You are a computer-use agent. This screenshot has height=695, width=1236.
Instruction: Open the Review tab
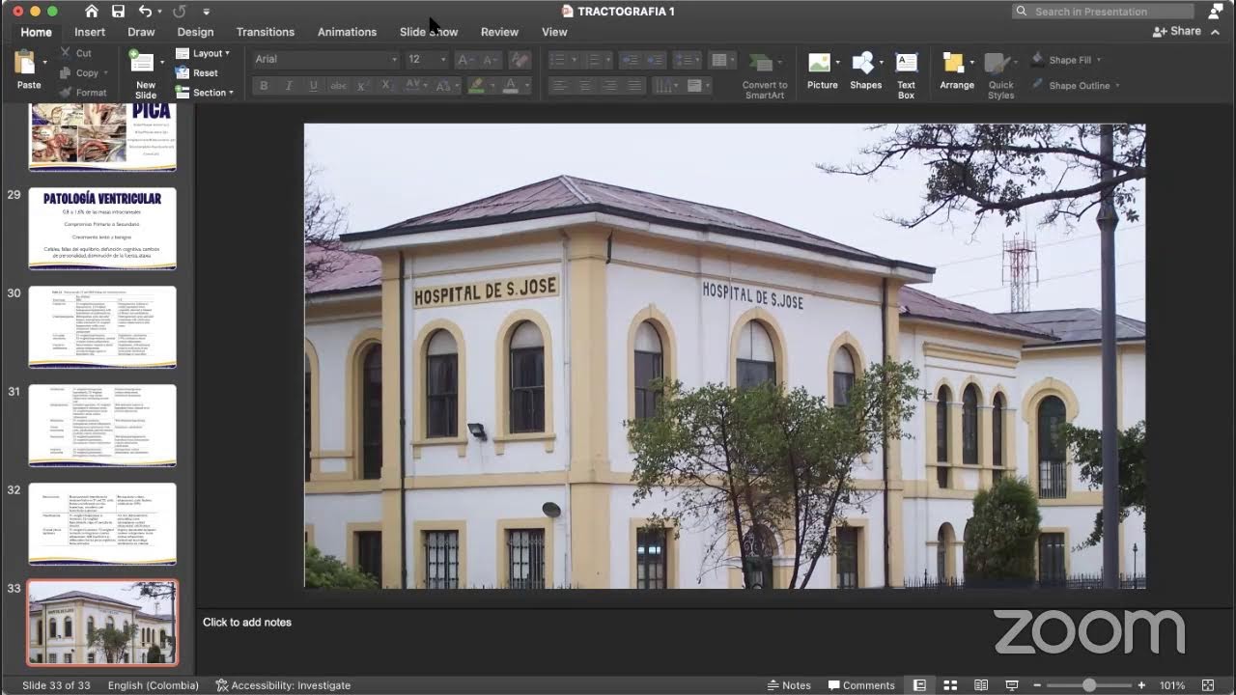[499, 32]
